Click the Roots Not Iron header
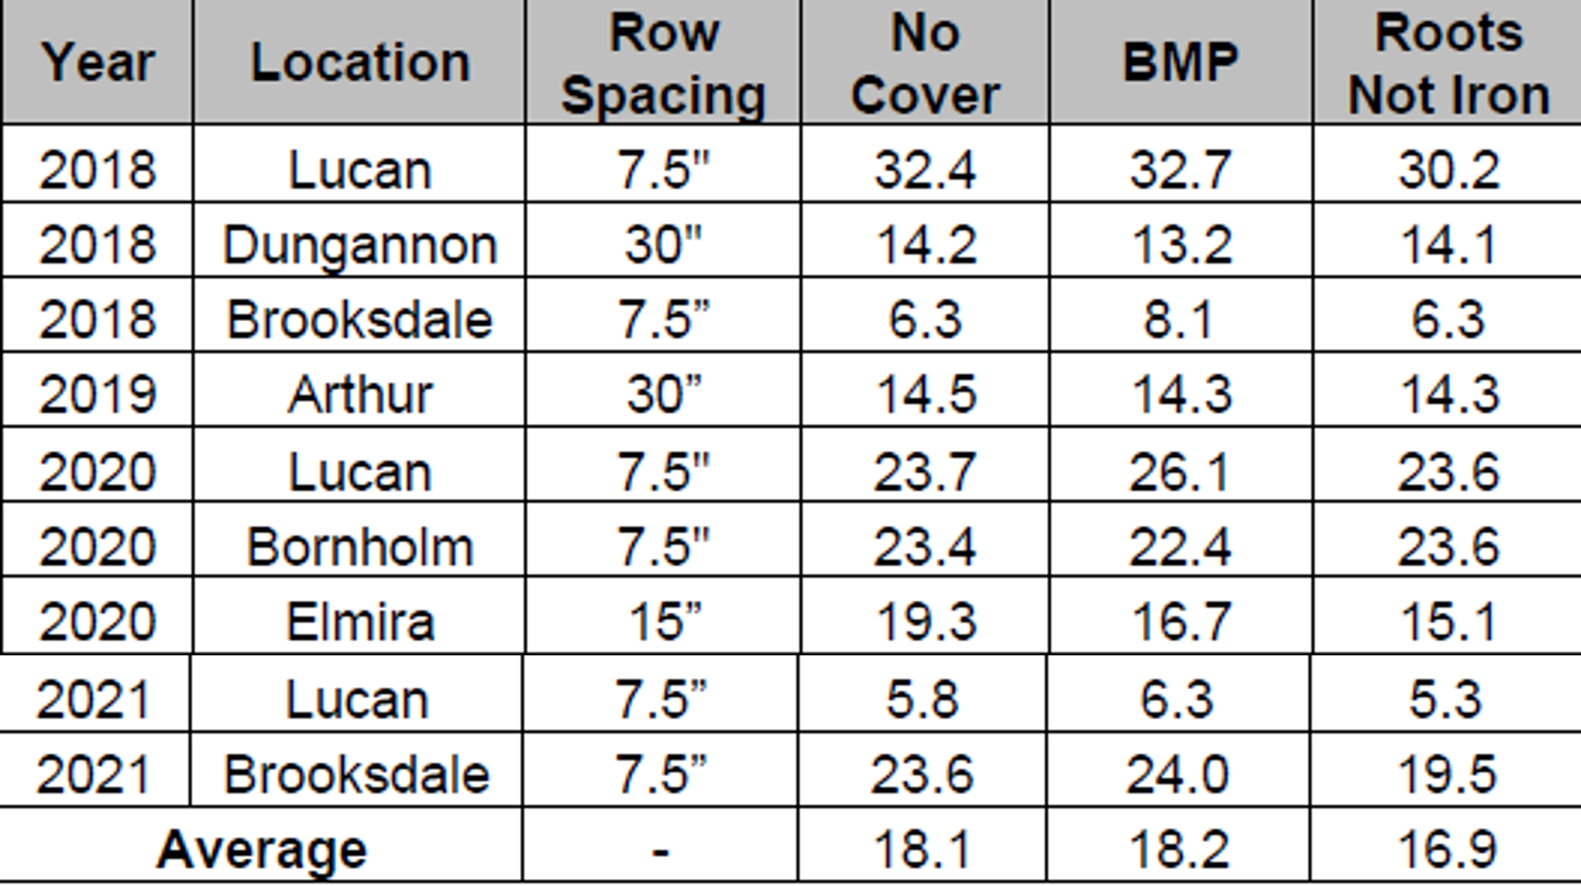1581x886 pixels. [1448, 63]
